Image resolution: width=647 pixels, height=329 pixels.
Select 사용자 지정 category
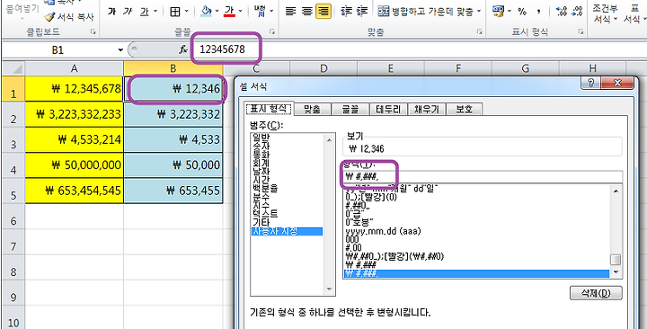[287, 231]
